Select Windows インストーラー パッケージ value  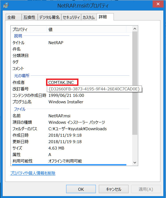click(x=77, y=122)
